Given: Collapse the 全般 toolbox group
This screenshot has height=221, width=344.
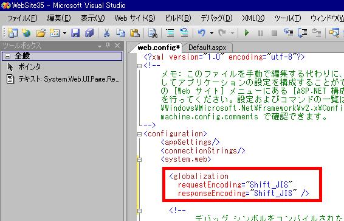Looking at the screenshot, I should (x=7, y=56).
